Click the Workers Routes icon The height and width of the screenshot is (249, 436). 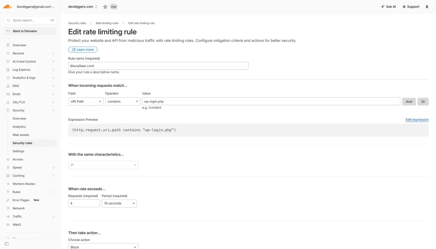coord(8,184)
